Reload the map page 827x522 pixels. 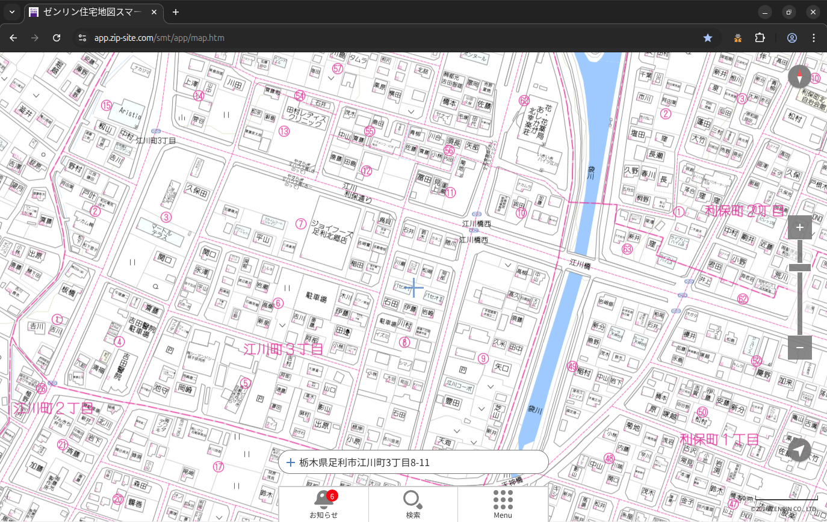click(x=57, y=38)
